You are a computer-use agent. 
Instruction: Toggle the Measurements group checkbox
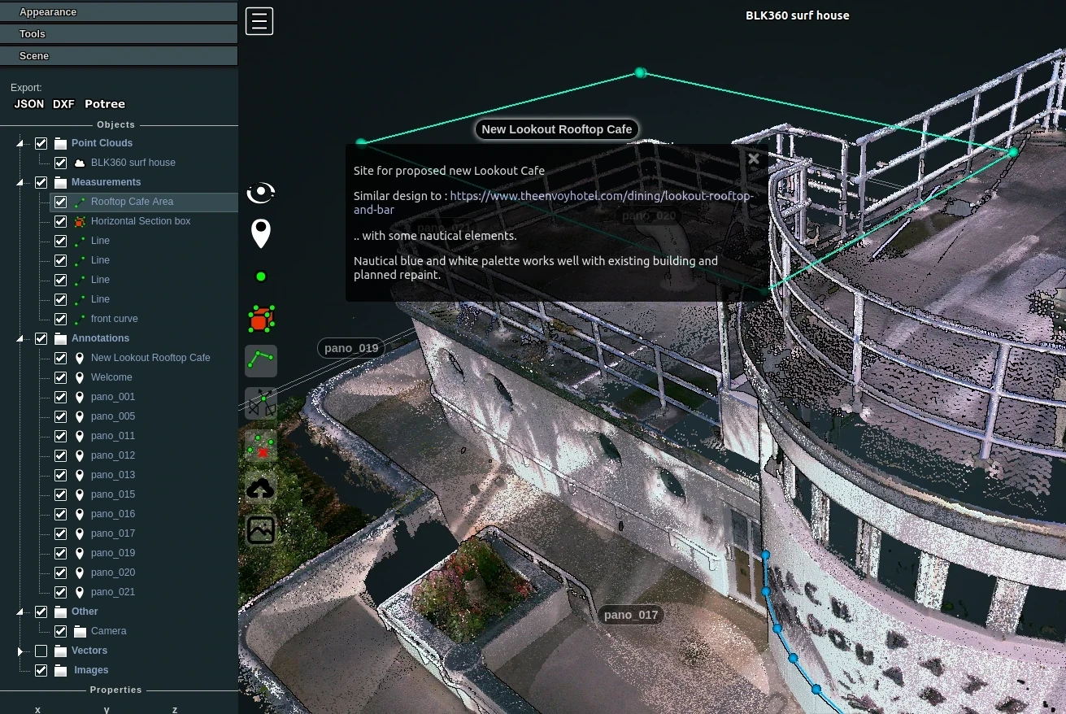point(41,182)
